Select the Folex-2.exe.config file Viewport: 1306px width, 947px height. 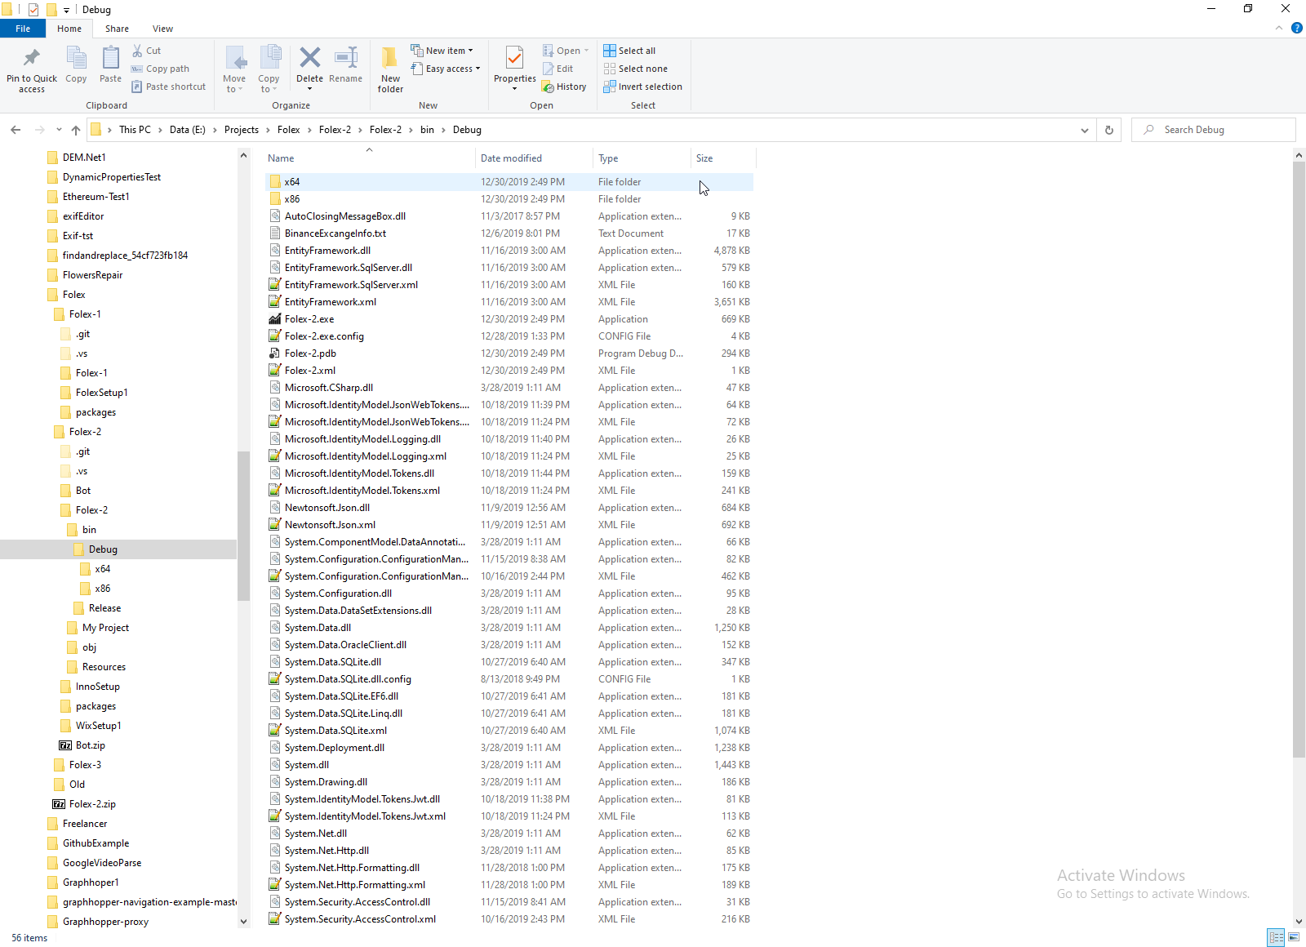pyautogui.click(x=509, y=336)
